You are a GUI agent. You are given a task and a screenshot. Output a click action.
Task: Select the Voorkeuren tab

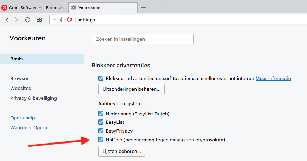click(x=99, y=7)
